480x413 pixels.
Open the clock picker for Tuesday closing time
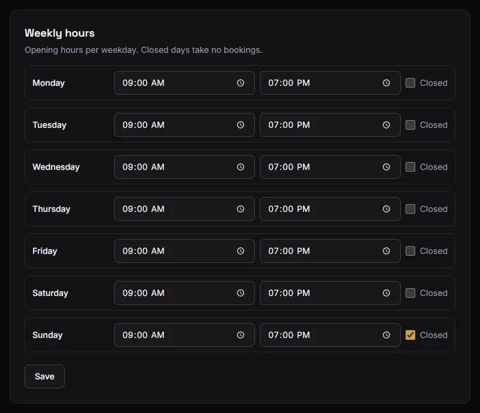pyautogui.click(x=386, y=125)
